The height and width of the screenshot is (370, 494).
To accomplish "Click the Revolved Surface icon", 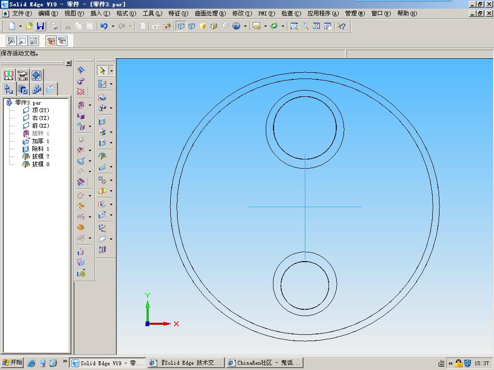I will [x=81, y=105].
